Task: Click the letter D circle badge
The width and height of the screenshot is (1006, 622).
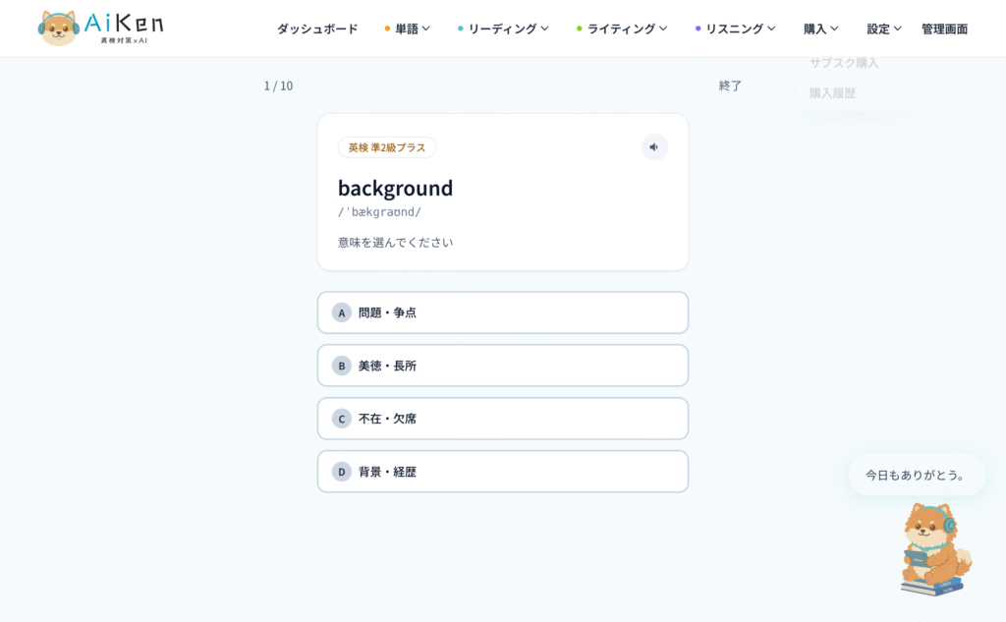Action: pyautogui.click(x=341, y=472)
